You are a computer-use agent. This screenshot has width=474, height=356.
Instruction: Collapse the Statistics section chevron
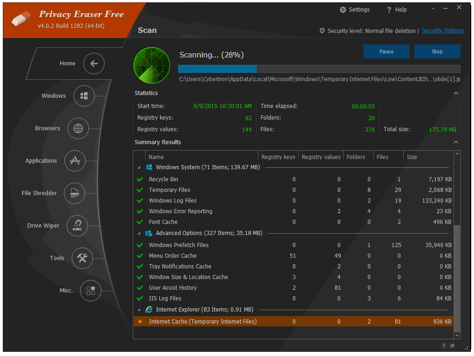point(456,93)
